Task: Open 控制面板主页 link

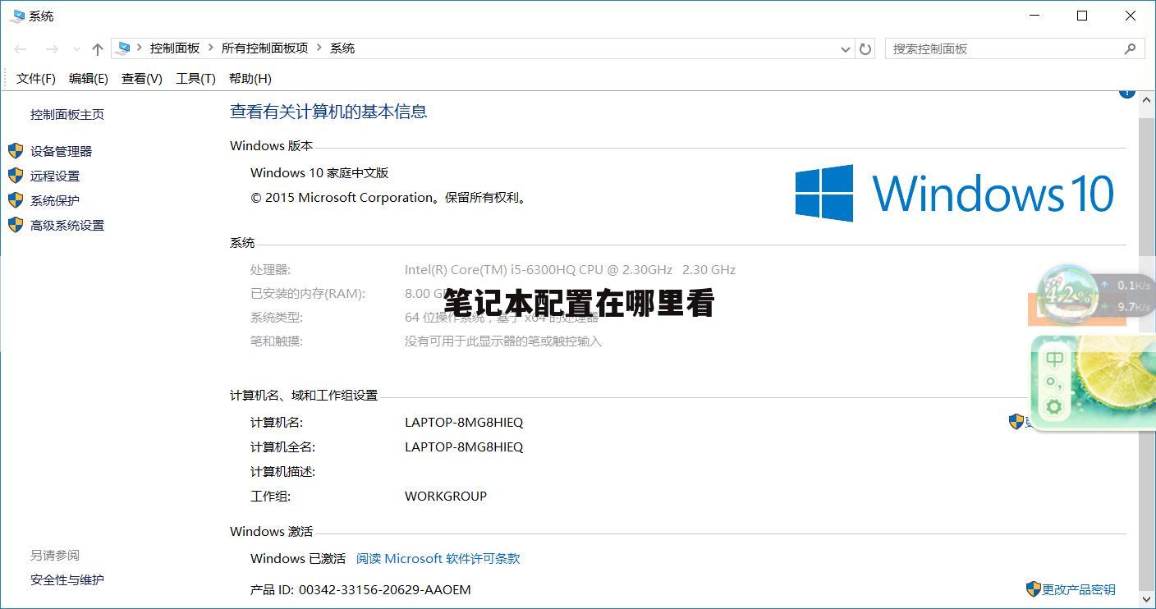Action: 67,115
